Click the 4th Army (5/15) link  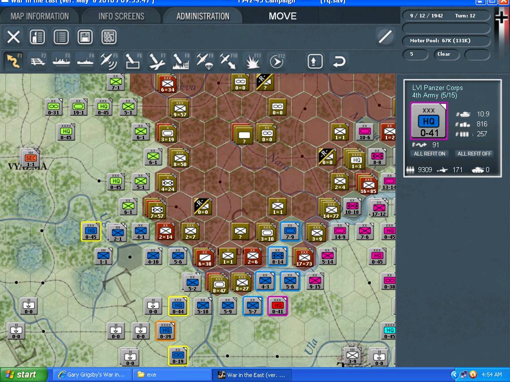(434, 95)
